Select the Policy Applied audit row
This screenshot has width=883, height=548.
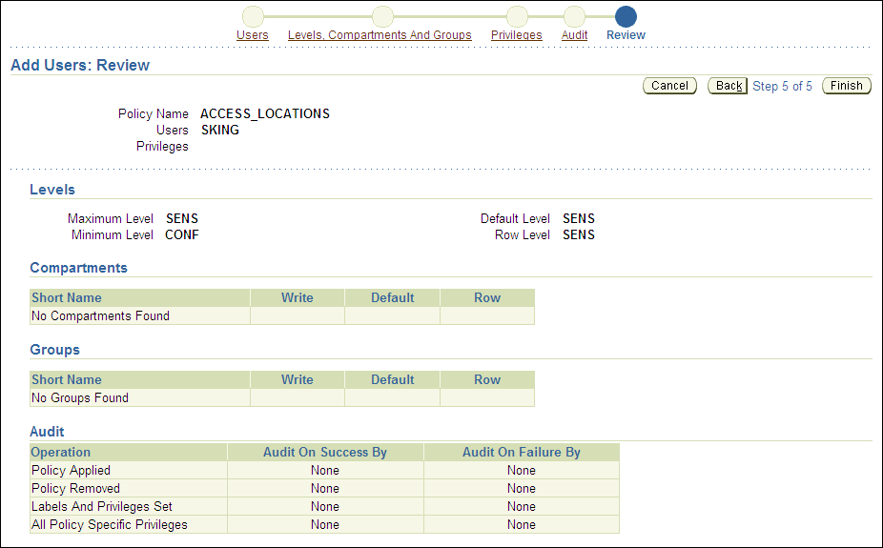[72, 471]
